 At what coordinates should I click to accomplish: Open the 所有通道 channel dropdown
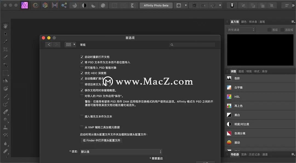coord(241,30)
